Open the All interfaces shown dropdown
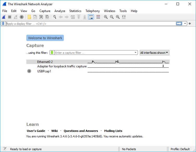The height and width of the screenshot is (152, 196). (154, 53)
